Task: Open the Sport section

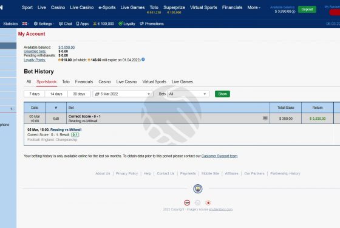Action: click(x=27, y=7)
